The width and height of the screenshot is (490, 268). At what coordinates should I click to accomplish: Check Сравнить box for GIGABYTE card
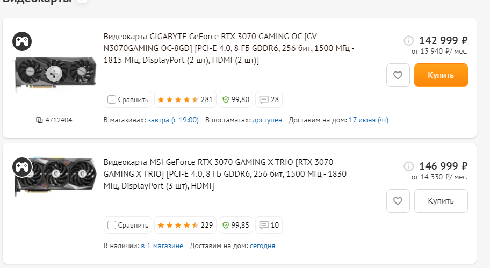click(112, 99)
